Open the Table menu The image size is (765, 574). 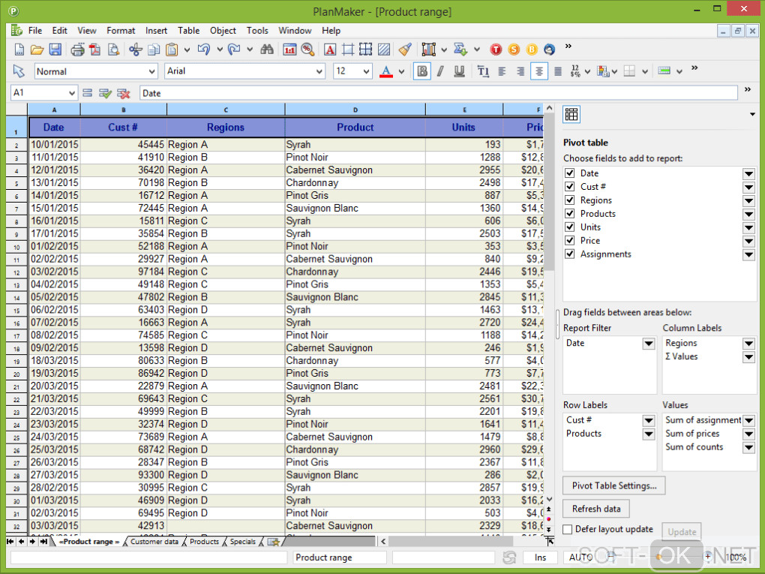pos(188,31)
